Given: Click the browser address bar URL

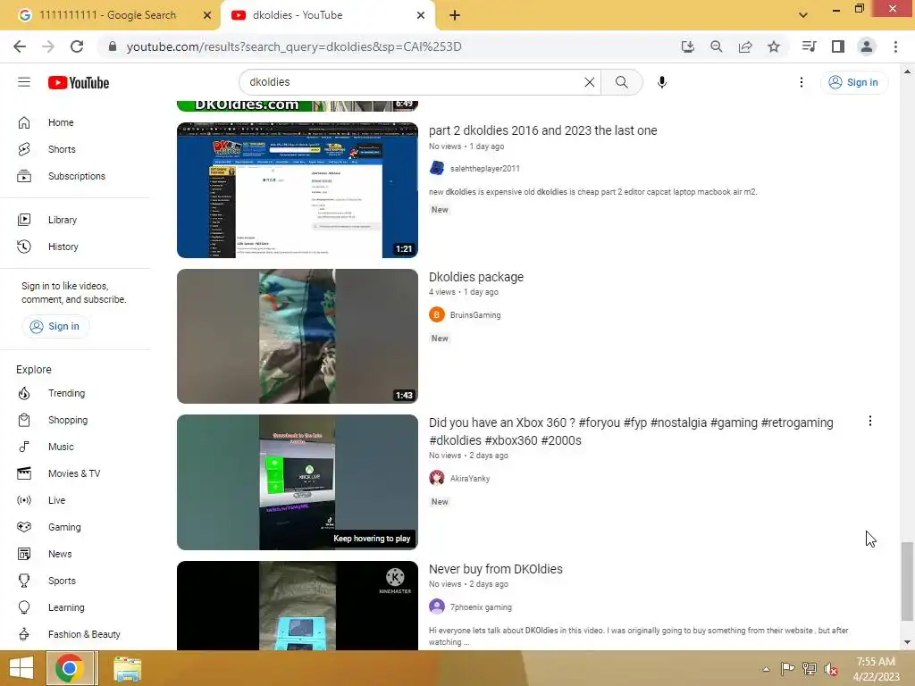Looking at the screenshot, I should 294,46.
